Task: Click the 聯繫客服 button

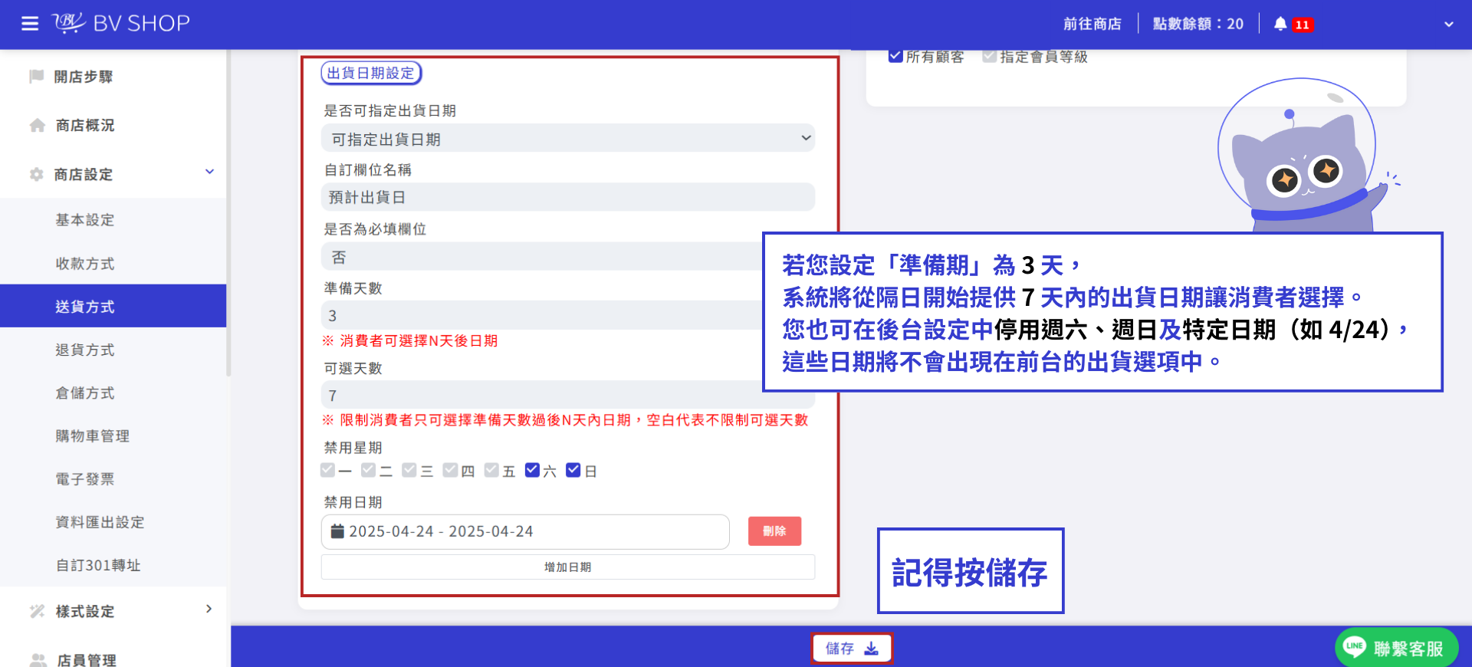Action: (x=1396, y=648)
